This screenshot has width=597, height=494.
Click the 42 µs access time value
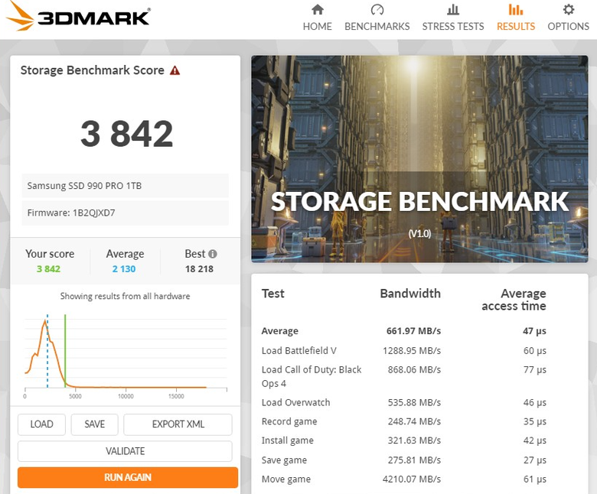click(x=534, y=440)
